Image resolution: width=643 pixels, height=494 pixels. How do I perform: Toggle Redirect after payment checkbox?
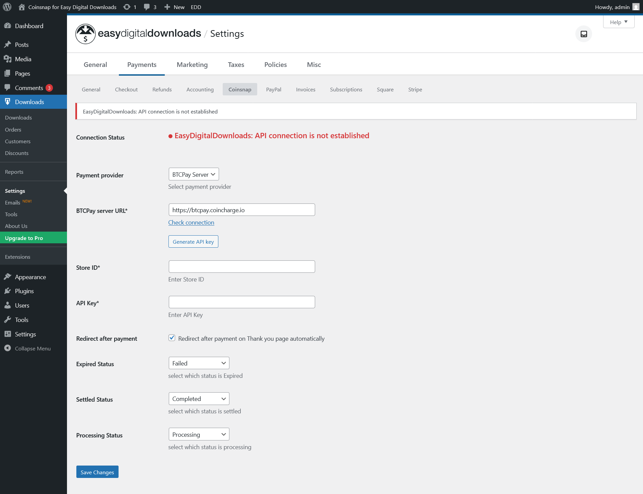pos(172,338)
